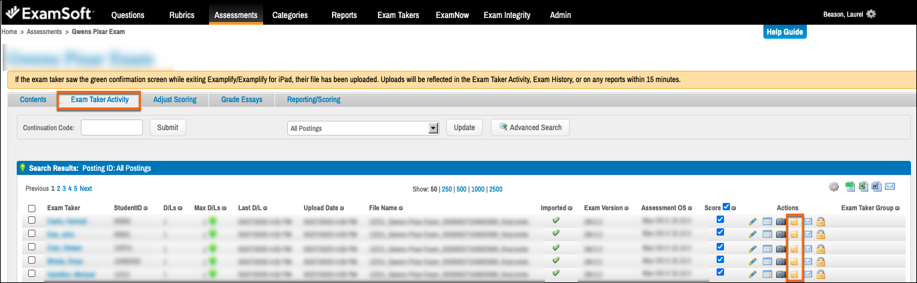Viewport: 917px width, 283px height.
Task: Click padlock icon in second row
Action: tap(821, 234)
